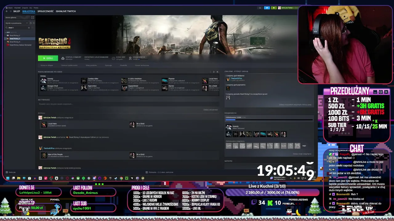Select Dead Rising 4 in the library list
This screenshot has height=221, width=394.
(x=15, y=42)
